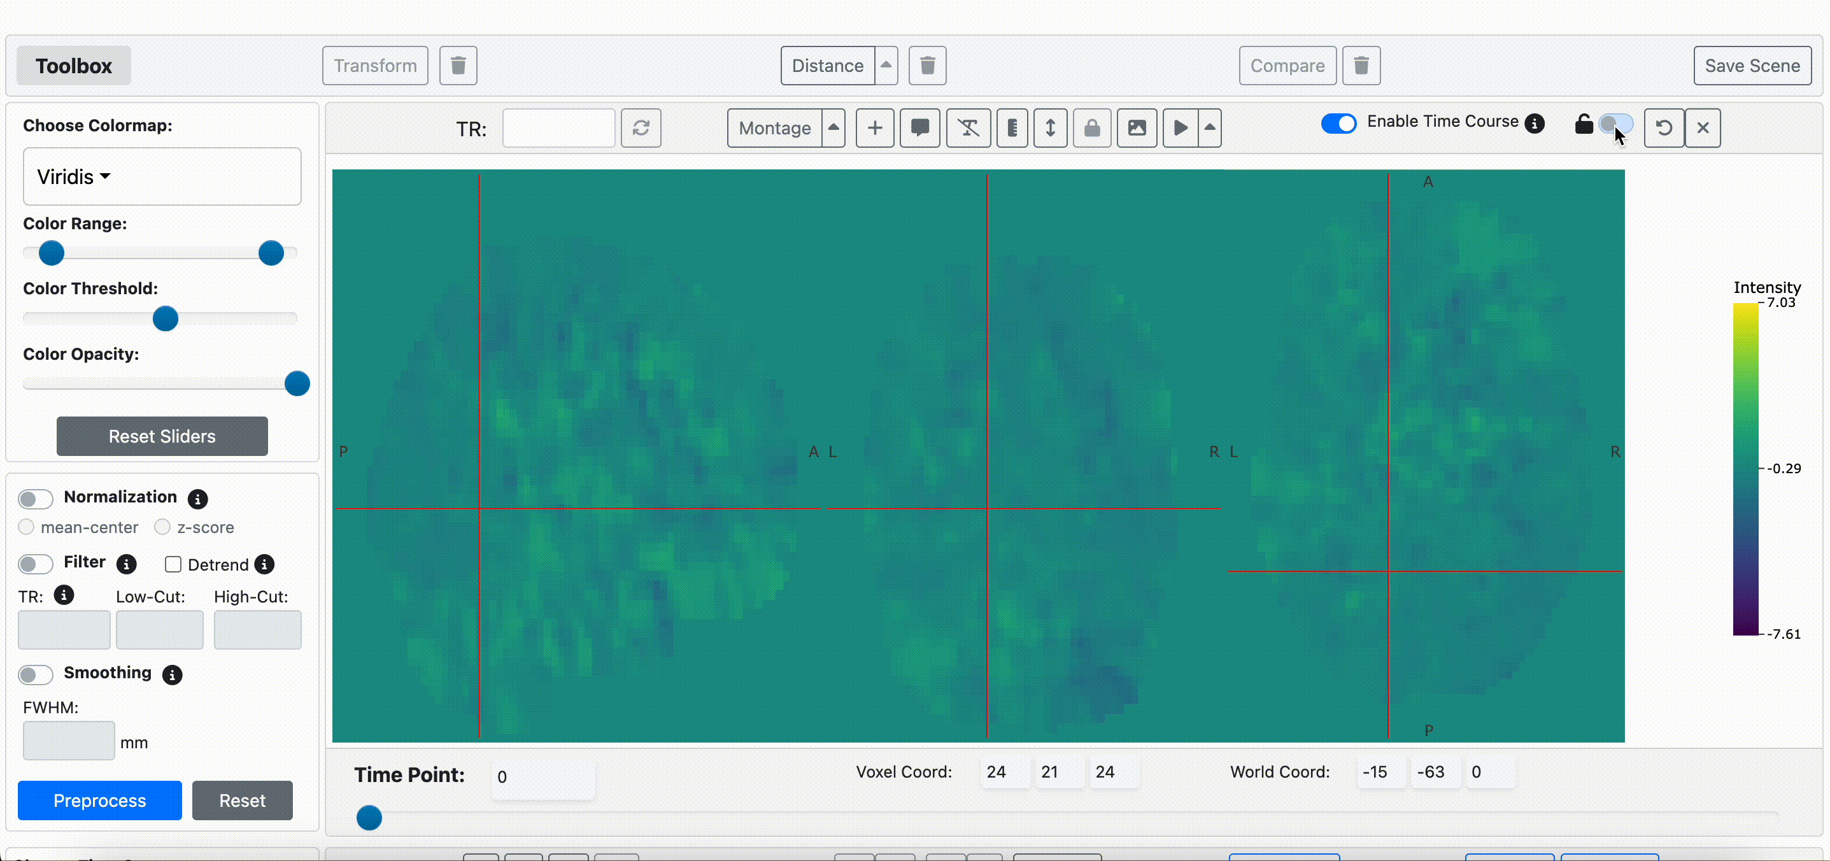The width and height of the screenshot is (1830, 861).
Task: Enable the Smoothing toggle
Action: (36, 674)
